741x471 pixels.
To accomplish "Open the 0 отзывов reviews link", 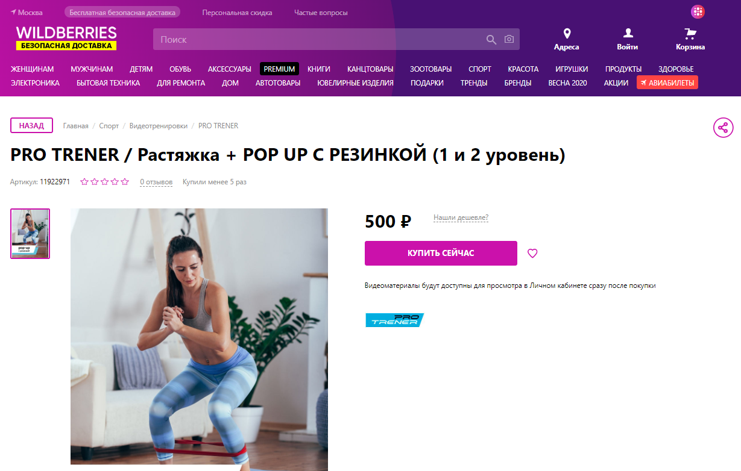I will [x=156, y=182].
